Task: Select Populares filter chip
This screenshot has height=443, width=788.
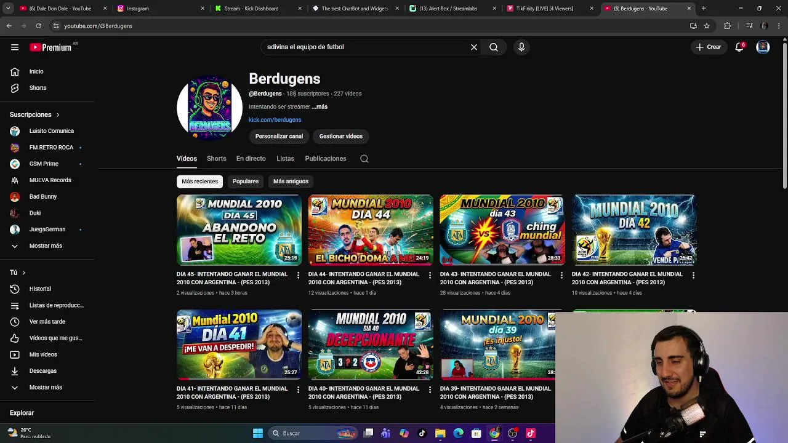Action: (x=246, y=182)
